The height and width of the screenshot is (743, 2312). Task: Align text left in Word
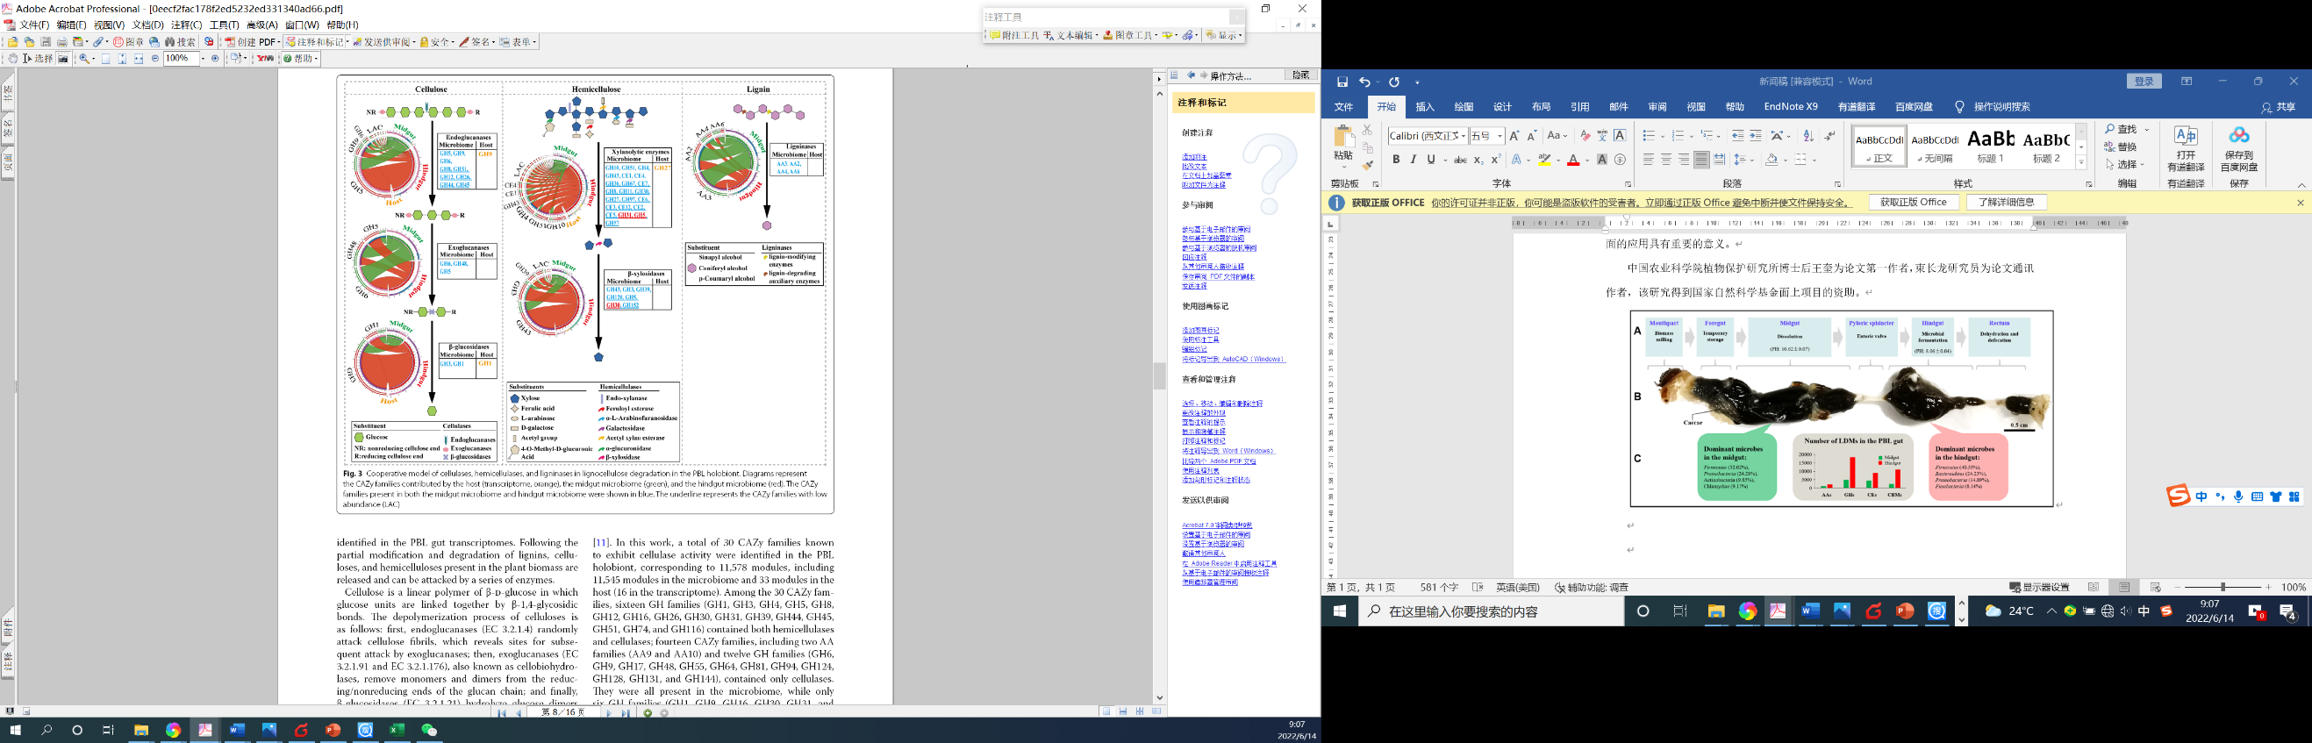1648,160
